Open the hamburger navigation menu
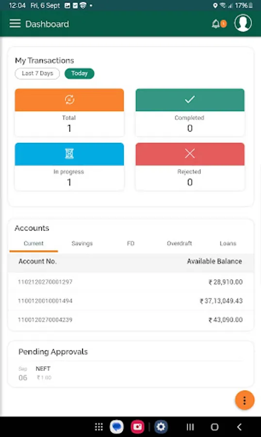Screen dimensions: 261x437 pyautogui.click(x=15, y=23)
